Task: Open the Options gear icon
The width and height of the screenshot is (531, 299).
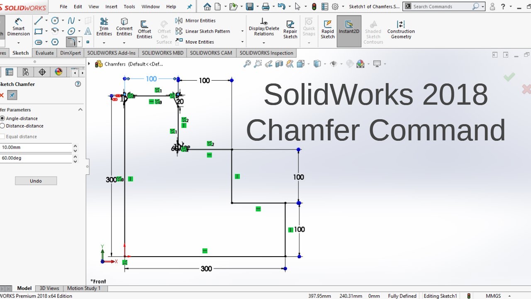Action: pyautogui.click(x=335, y=7)
